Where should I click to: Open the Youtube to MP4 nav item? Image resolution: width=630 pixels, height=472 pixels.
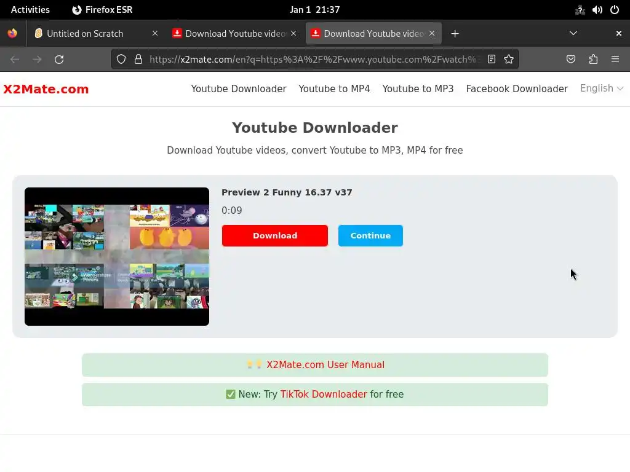click(x=334, y=88)
